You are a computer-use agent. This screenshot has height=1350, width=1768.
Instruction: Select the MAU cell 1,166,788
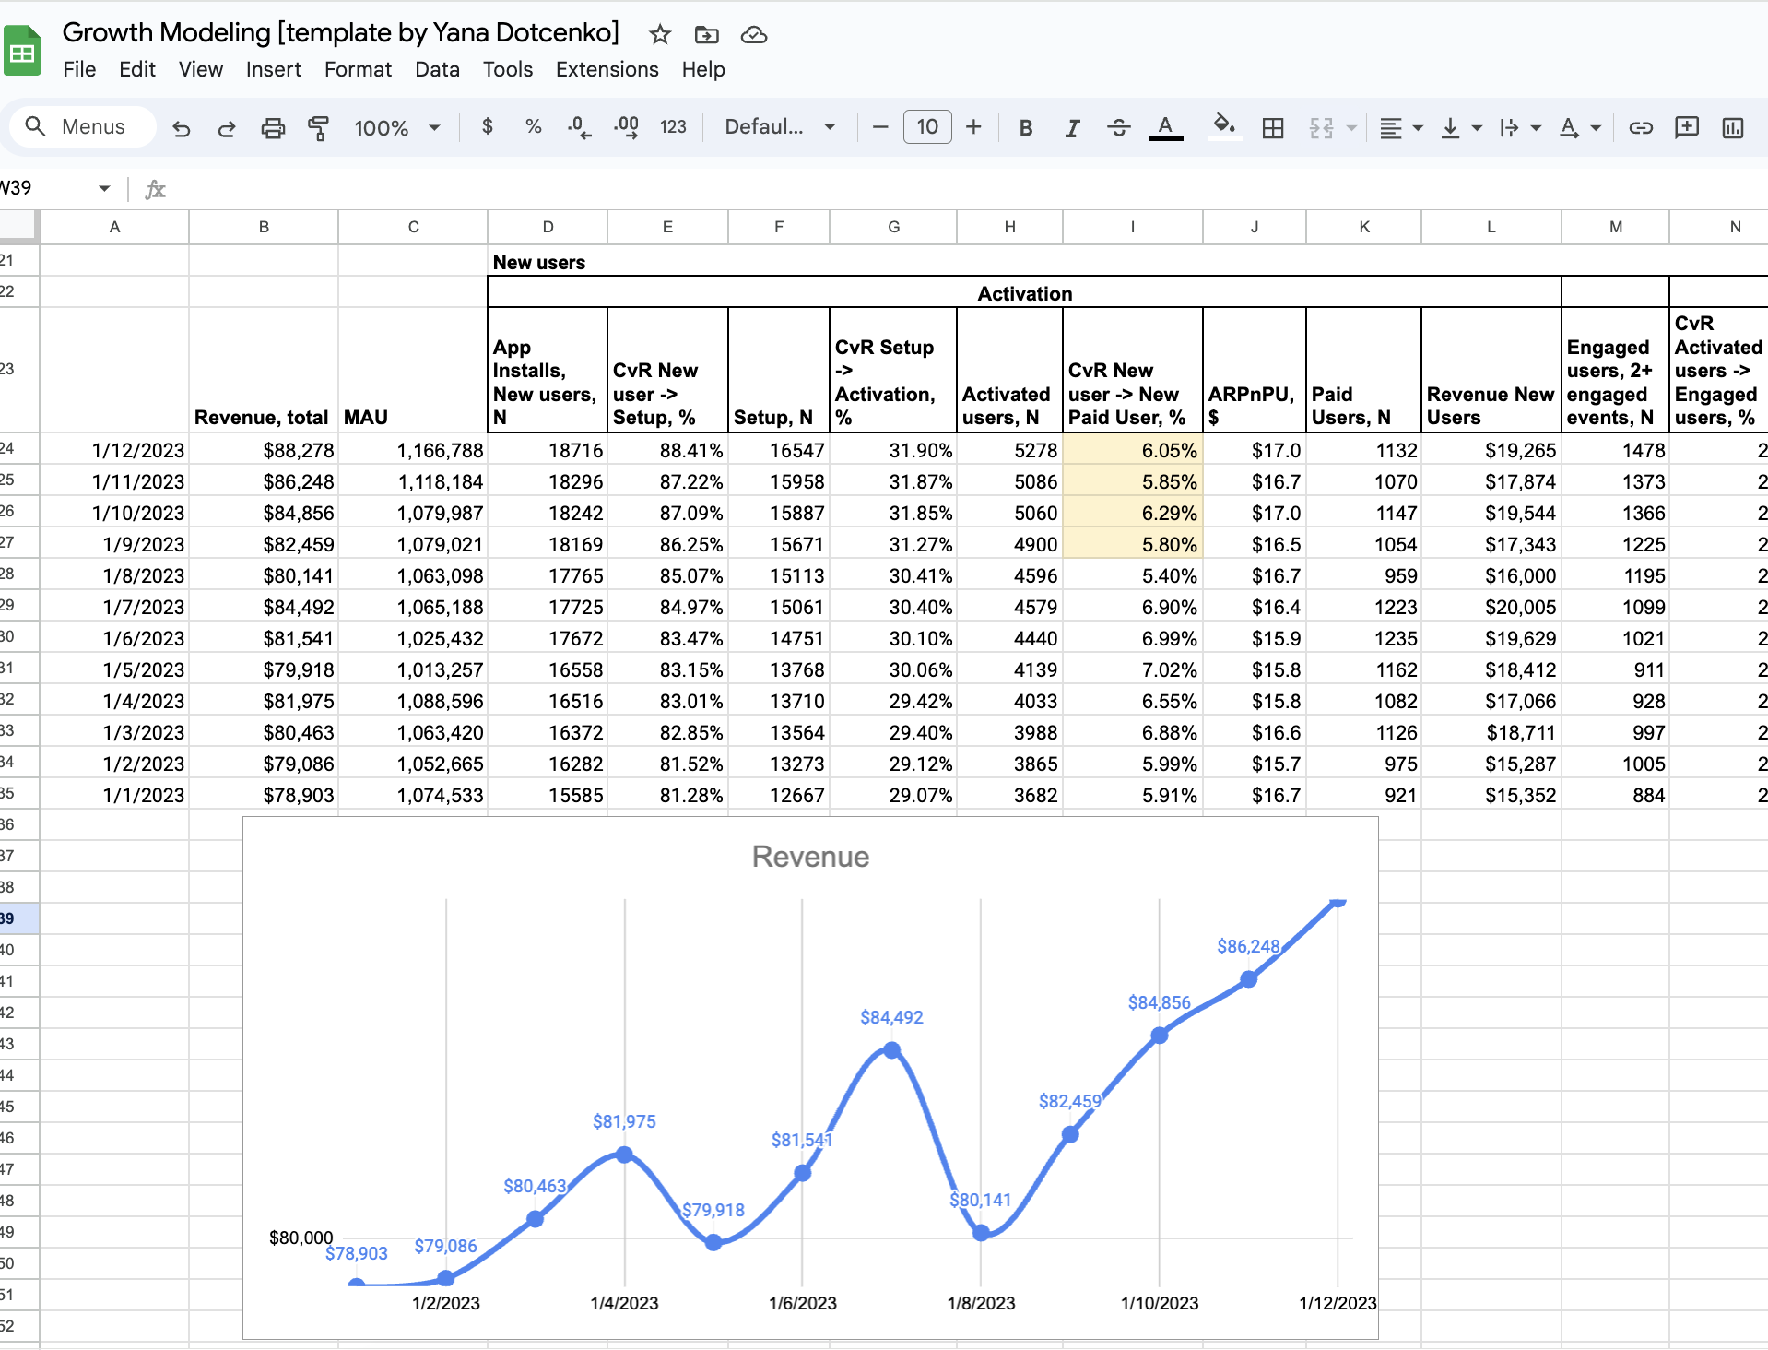(x=413, y=450)
